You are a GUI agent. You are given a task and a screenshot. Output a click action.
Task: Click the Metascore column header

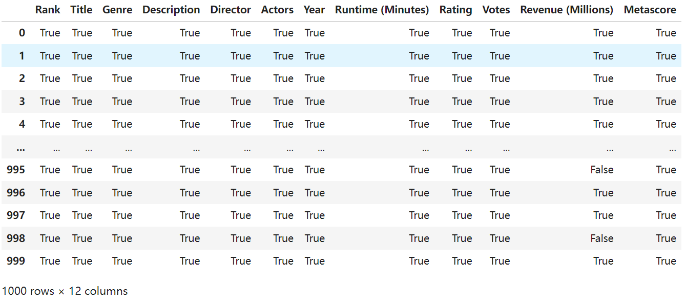650,10
